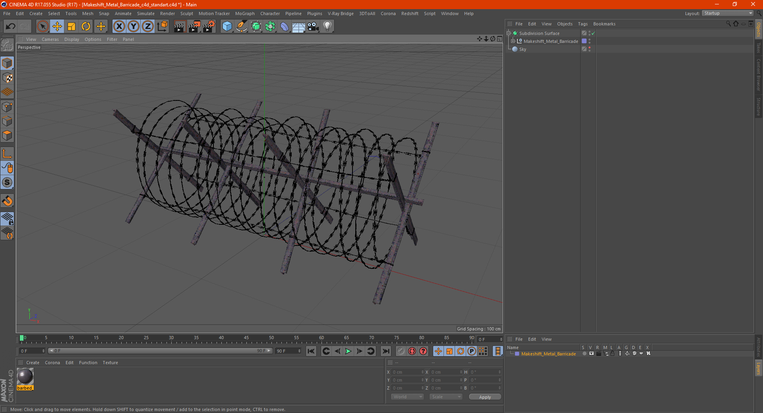Toggle Snap (S) icon in left palette

click(7, 183)
